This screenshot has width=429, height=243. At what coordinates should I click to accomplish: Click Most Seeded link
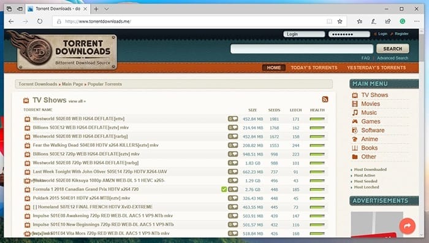[x=365, y=182]
